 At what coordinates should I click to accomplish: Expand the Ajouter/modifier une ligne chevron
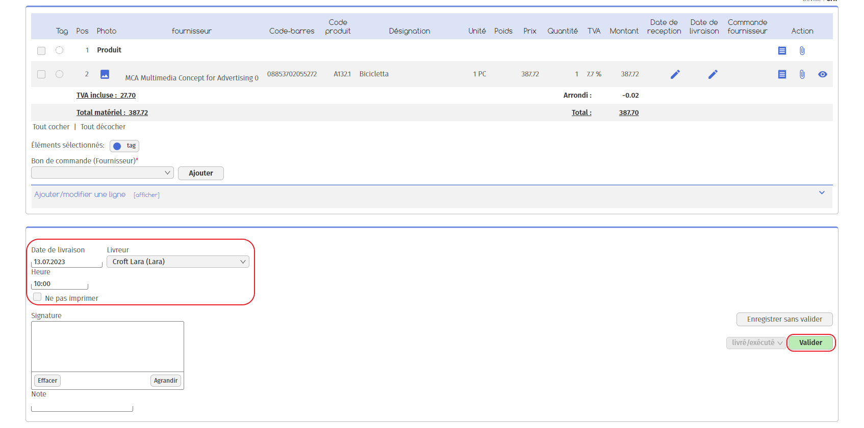[822, 193]
